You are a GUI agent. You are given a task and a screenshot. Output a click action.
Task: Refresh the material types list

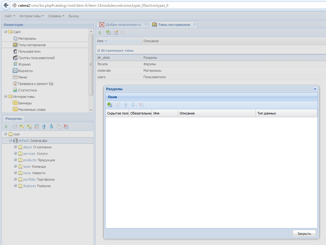point(100,33)
